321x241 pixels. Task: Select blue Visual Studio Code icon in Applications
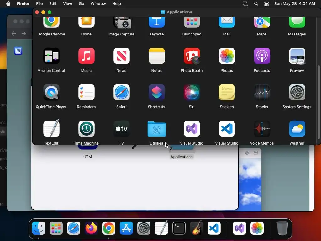coord(227,129)
